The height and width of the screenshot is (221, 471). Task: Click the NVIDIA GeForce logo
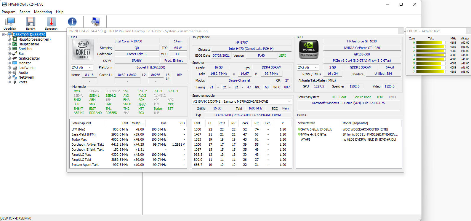(x=309, y=50)
